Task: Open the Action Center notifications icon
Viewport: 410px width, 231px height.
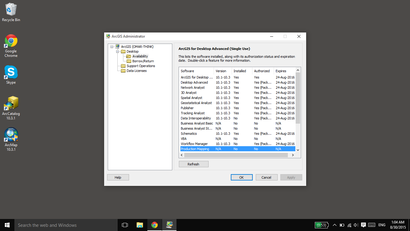Action: click(x=363, y=225)
